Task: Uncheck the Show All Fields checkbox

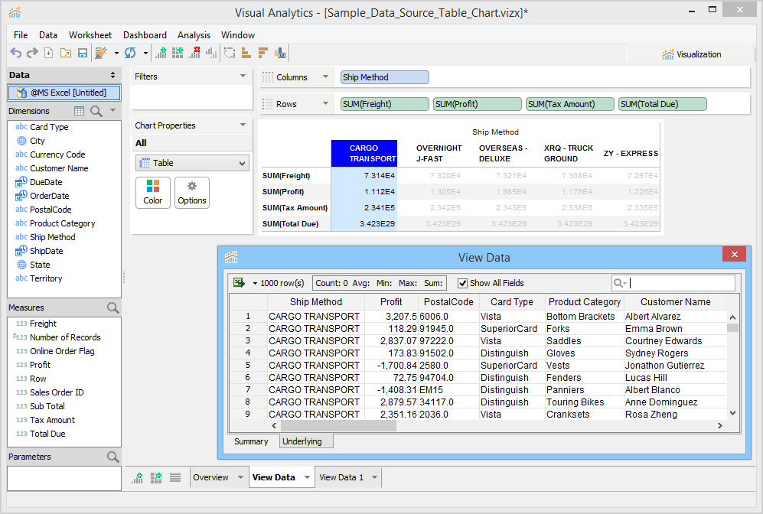Action: click(462, 283)
